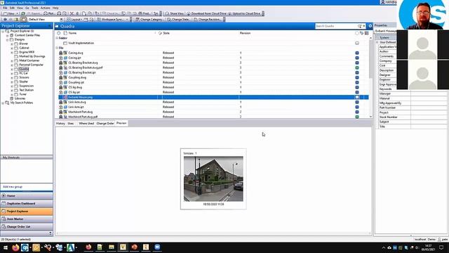Open the File menu

5,8
